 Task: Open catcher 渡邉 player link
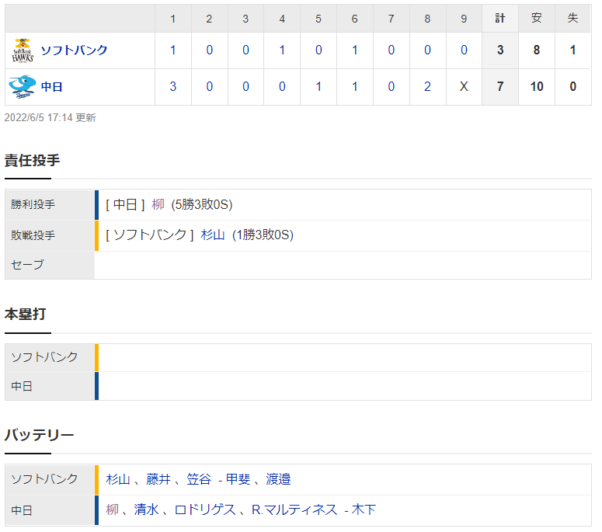[x=278, y=479]
